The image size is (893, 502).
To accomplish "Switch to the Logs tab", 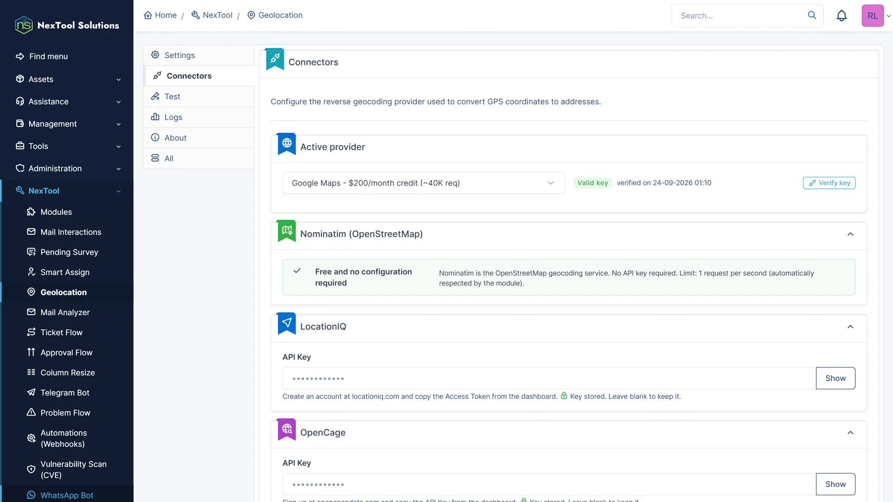I will point(199,117).
